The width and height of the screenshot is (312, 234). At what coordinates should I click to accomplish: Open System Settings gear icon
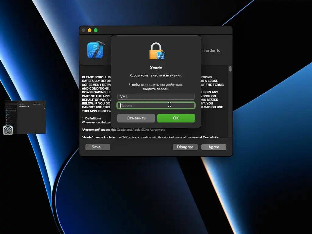8,130
